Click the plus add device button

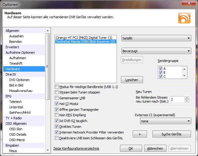pos(140,134)
